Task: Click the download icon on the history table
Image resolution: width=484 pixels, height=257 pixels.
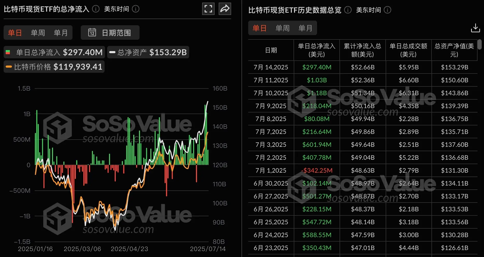Action: click(x=475, y=28)
